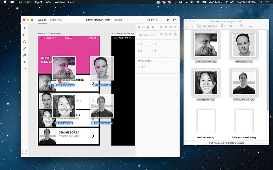Select the Ellipse tool
This screenshot has width=273, height=170.
pyautogui.click(x=24, y=42)
